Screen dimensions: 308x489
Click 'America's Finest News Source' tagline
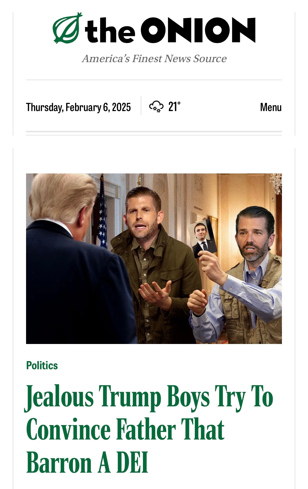(x=154, y=58)
